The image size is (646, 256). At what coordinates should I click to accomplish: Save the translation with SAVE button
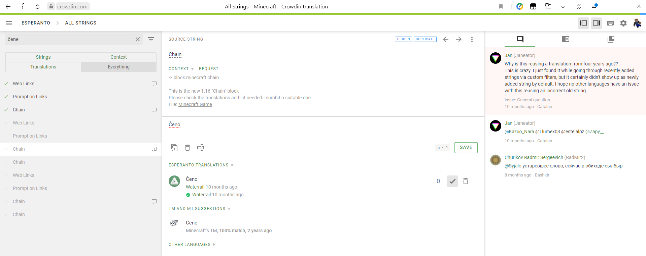(466, 148)
